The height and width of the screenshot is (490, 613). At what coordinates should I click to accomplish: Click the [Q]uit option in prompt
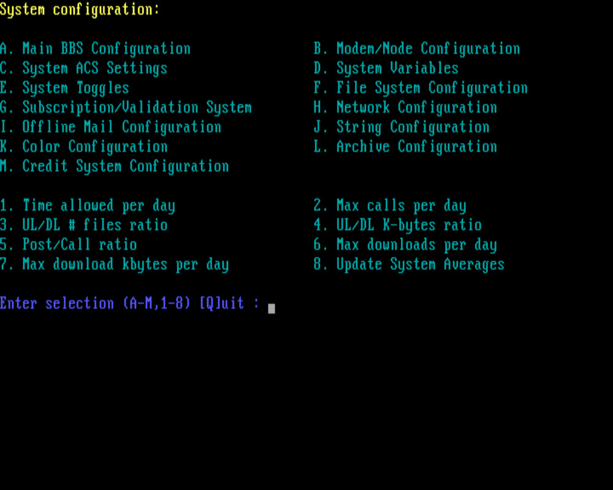click(221, 304)
